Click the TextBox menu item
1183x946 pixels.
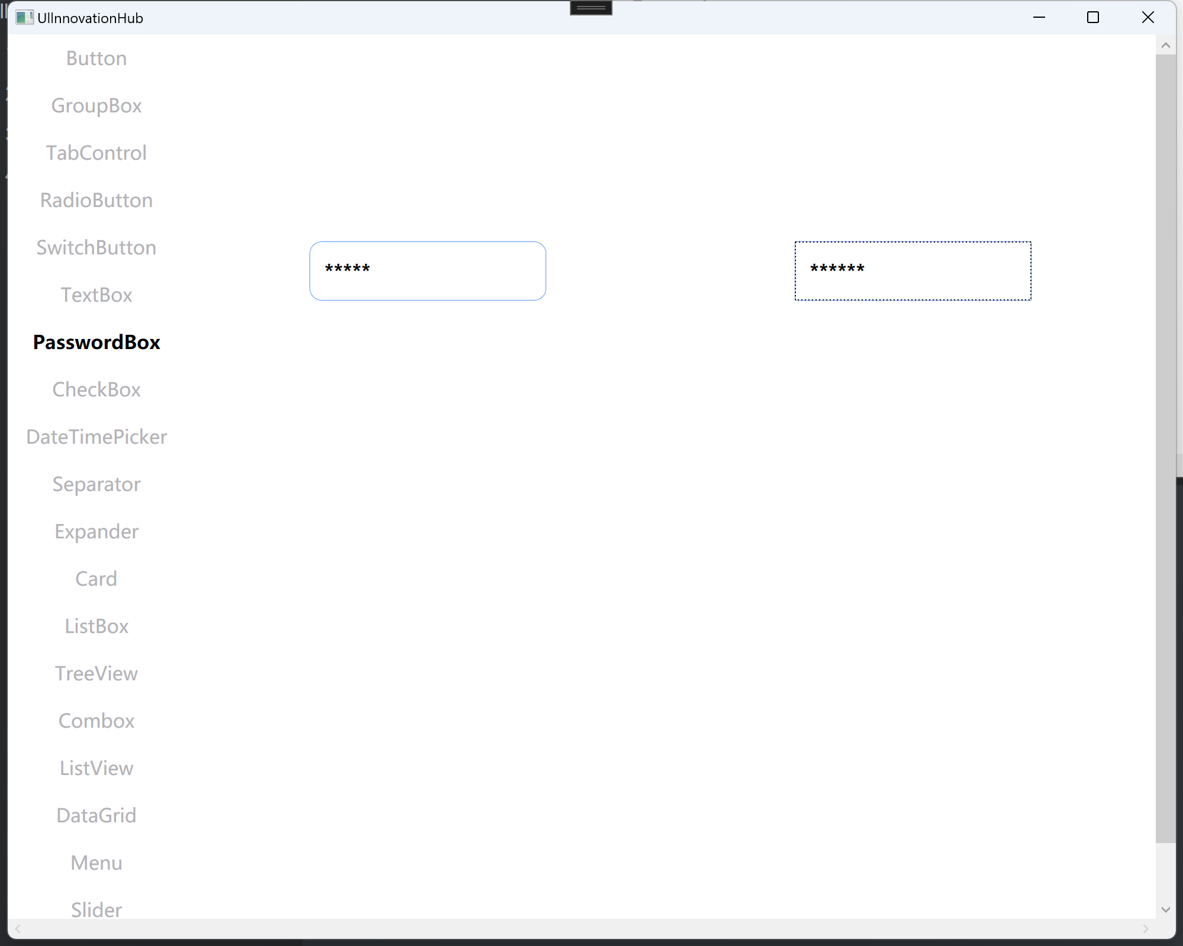tap(96, 295)
